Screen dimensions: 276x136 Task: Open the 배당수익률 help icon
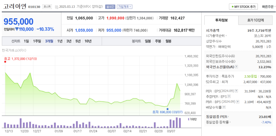coord(224,107)
